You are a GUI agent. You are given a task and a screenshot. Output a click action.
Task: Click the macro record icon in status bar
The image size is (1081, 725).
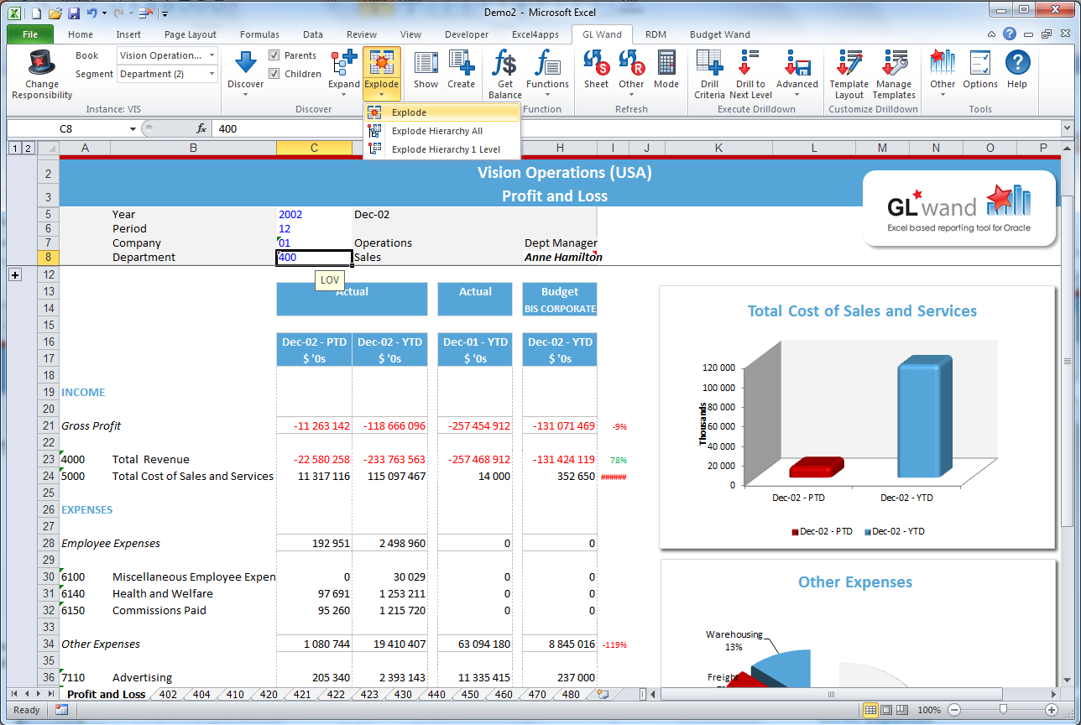tap(62, 710)
